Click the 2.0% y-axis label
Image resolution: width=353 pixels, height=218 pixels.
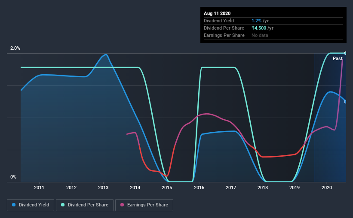pos(15,48)
